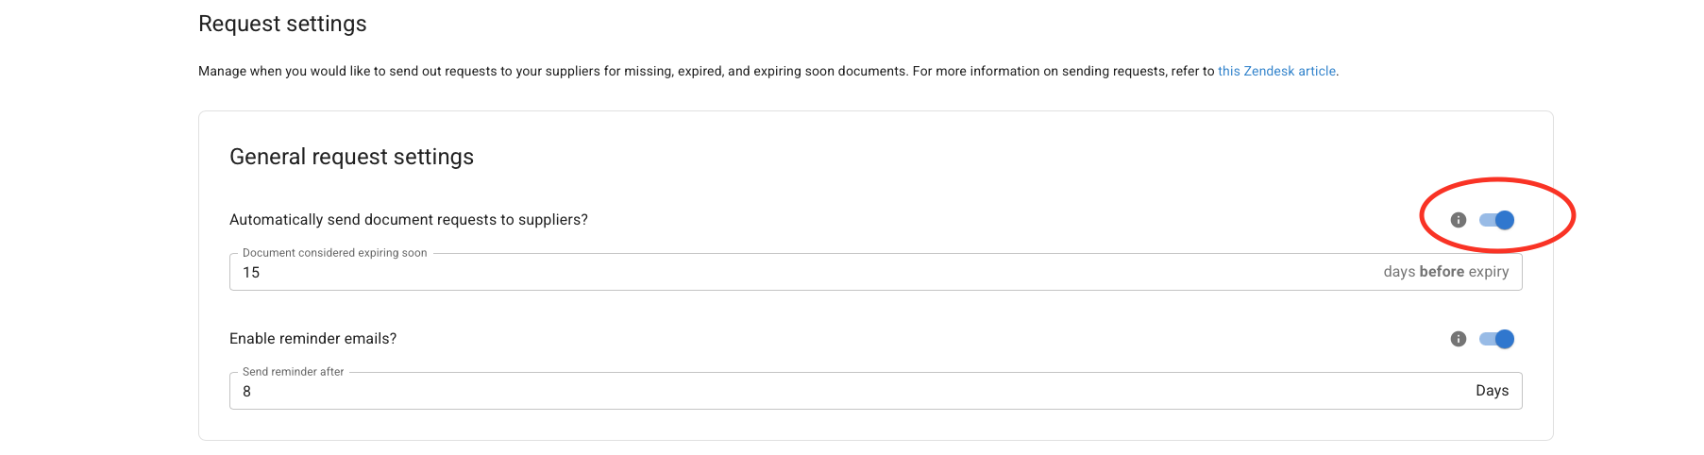Focus the Document considered expiring soon field
This screenshot has height=455, width=1704.
click(x=876, y=272)
